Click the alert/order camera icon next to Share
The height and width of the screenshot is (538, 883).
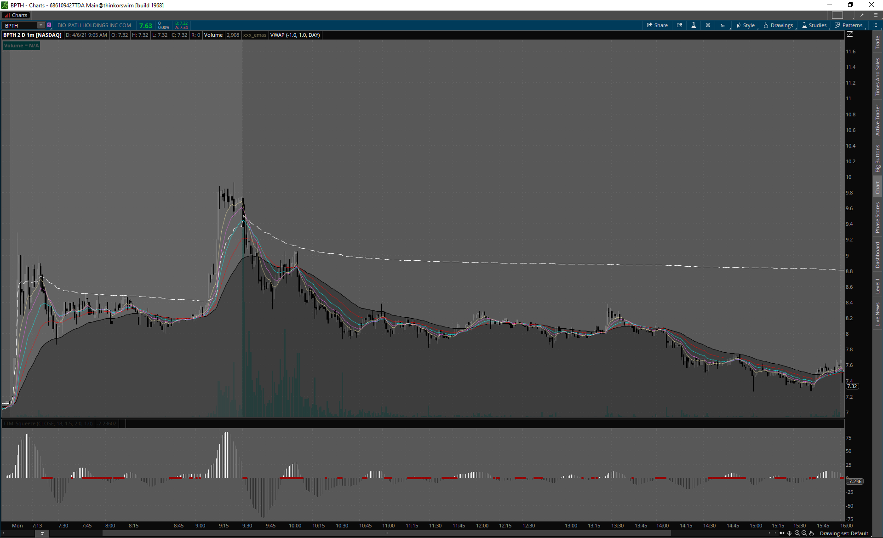679,25
